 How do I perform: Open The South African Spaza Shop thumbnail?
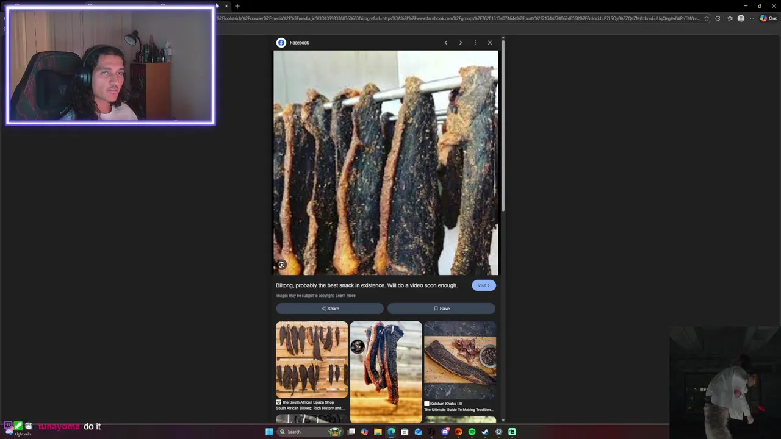pyautogui.click(x=312, y=359)
